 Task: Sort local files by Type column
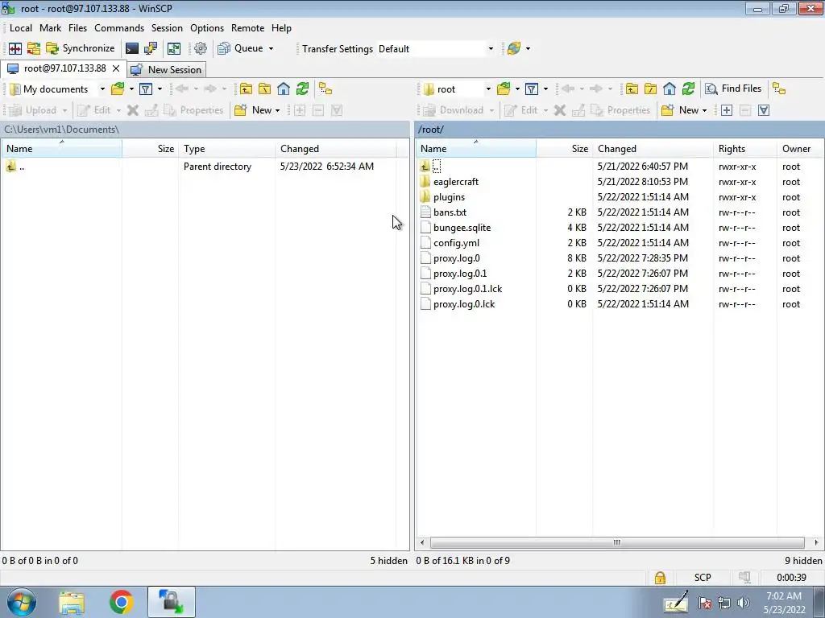pos(226,149)
